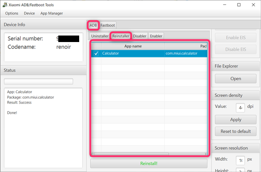Open the Disabler tab
This screenshot has width=261, height=172.
140,36
